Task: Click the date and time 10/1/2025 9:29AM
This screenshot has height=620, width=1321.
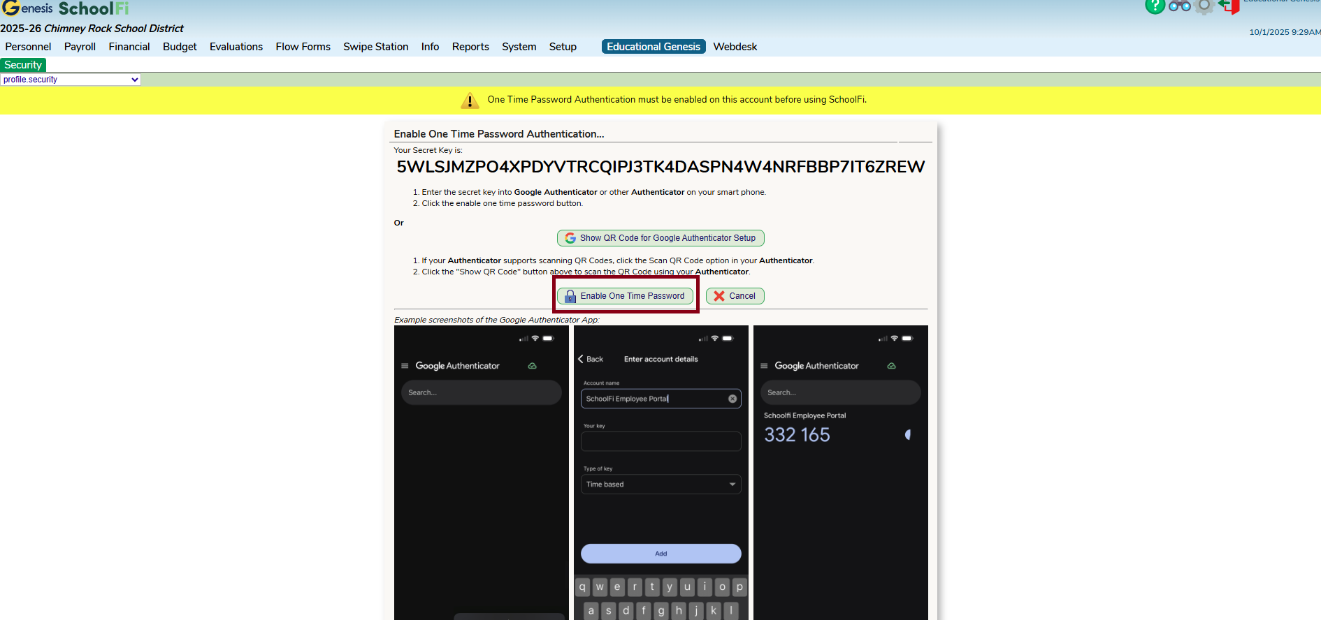Action: point(1285,32)
